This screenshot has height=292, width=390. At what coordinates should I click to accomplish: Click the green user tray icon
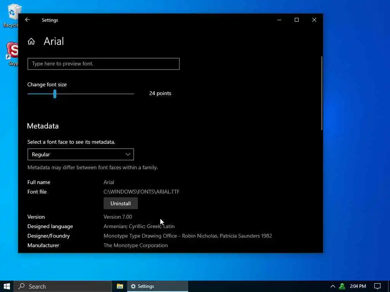click(342, 286)
